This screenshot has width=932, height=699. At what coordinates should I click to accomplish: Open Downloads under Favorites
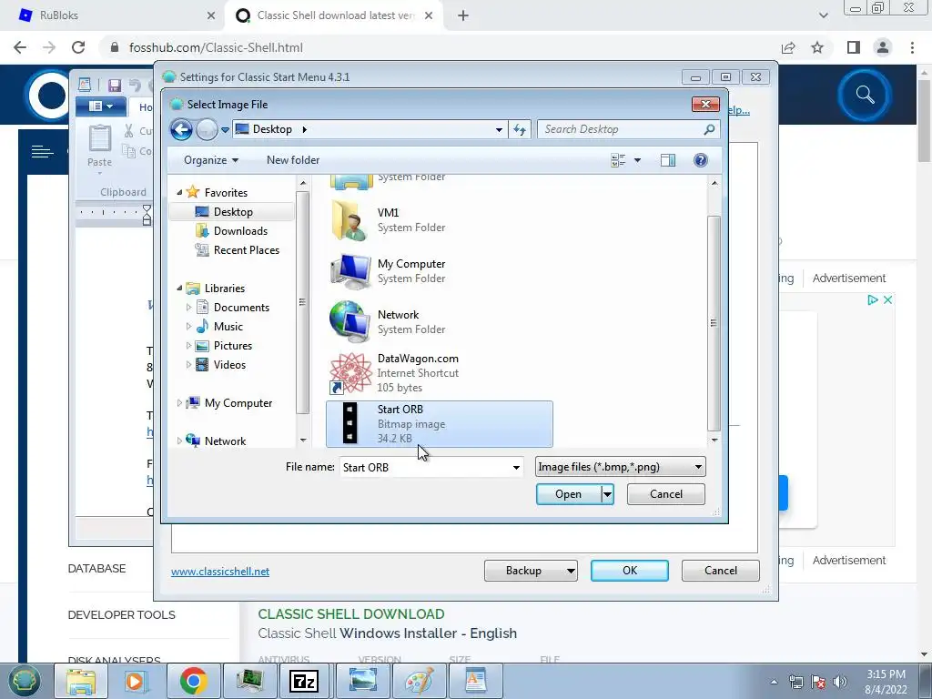[x=240, y=230]
